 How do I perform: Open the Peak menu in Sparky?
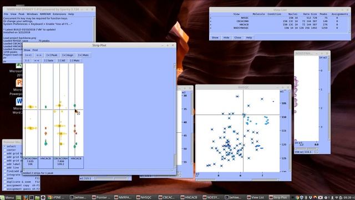click(22, 14)
